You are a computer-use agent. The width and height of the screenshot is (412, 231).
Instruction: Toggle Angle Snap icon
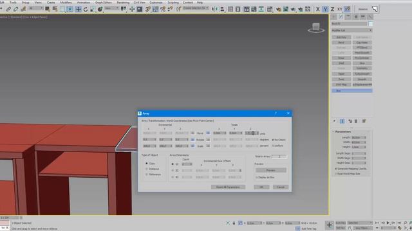tap(155, 9)
